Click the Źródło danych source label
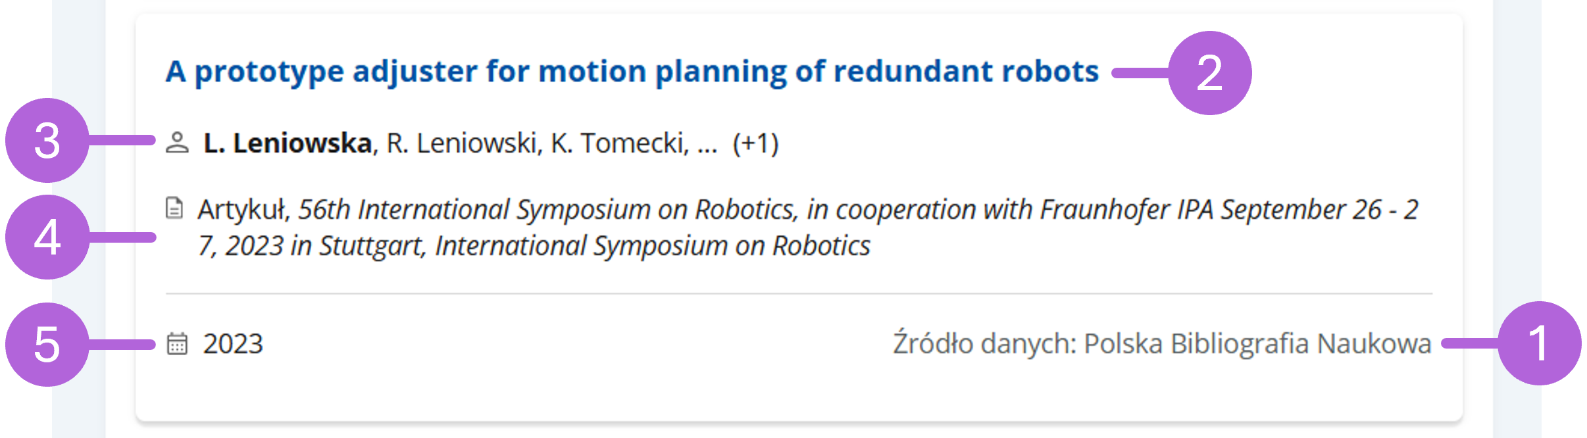 pos(984,343)
